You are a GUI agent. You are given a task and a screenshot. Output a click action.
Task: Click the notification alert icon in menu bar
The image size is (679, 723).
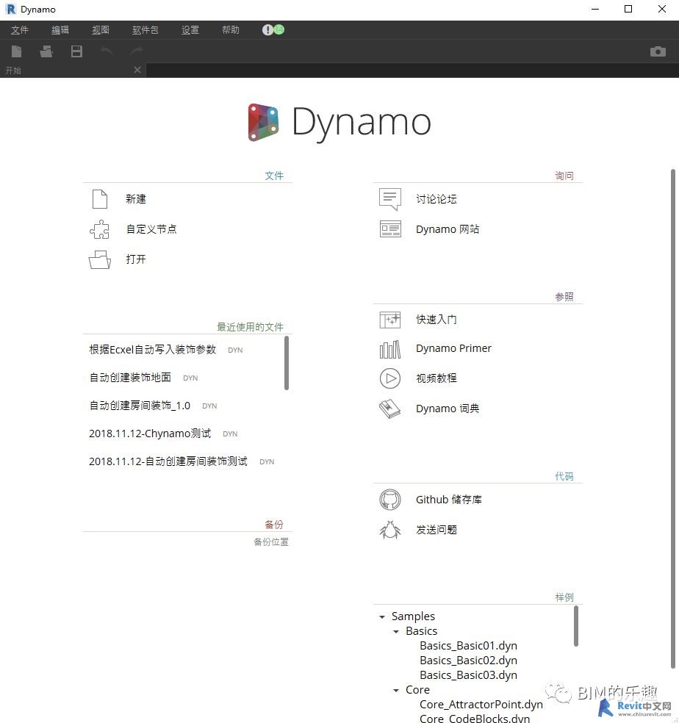point(268,30)
